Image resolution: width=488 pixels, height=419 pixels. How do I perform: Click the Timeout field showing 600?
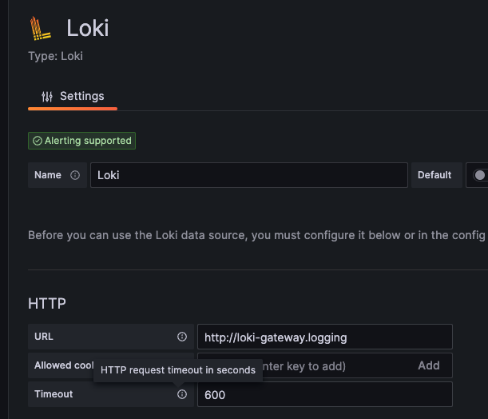pyautogui.click(x=324, y=394)
